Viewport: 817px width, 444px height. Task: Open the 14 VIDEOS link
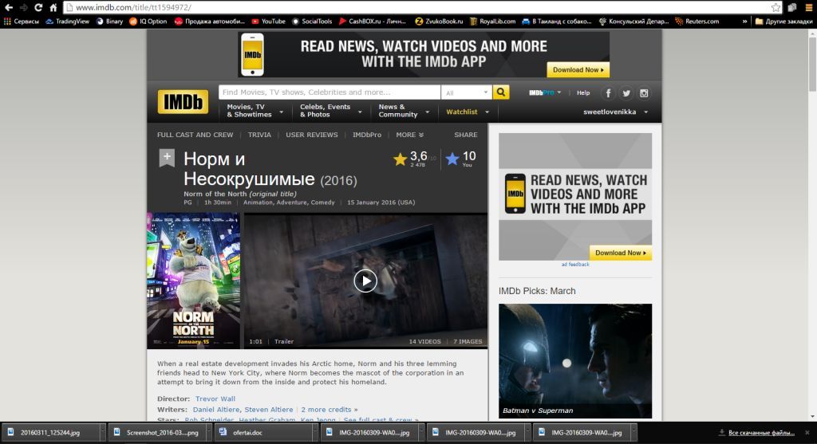424,341
